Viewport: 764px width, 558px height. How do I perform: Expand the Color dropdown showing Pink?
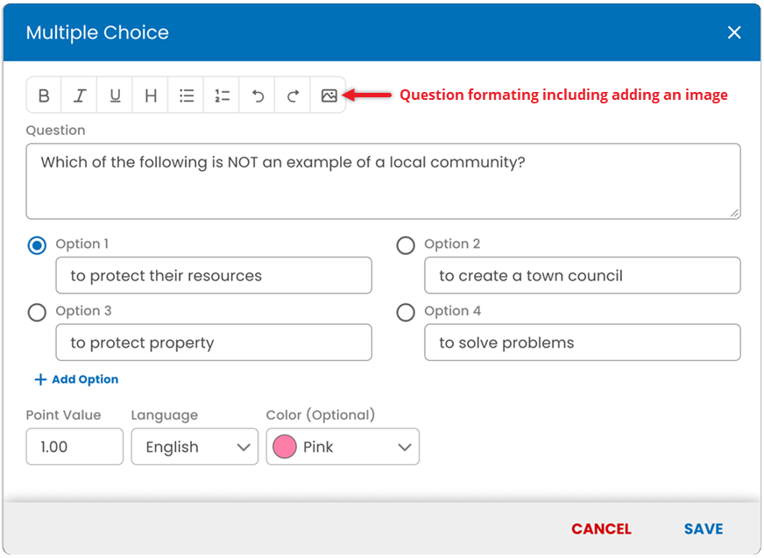(343, 447)
